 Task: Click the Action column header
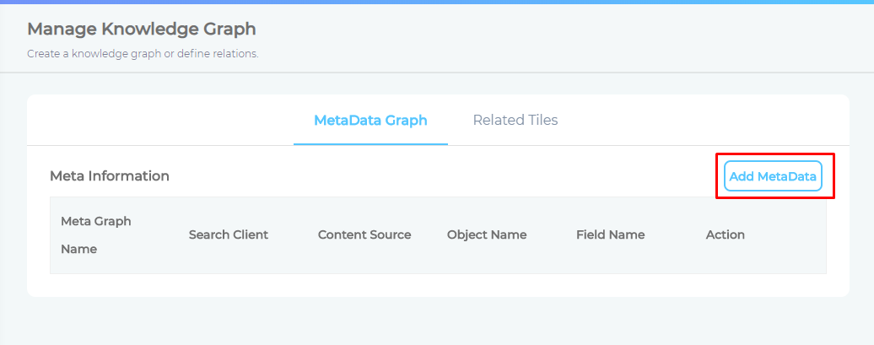click(725, 234)
